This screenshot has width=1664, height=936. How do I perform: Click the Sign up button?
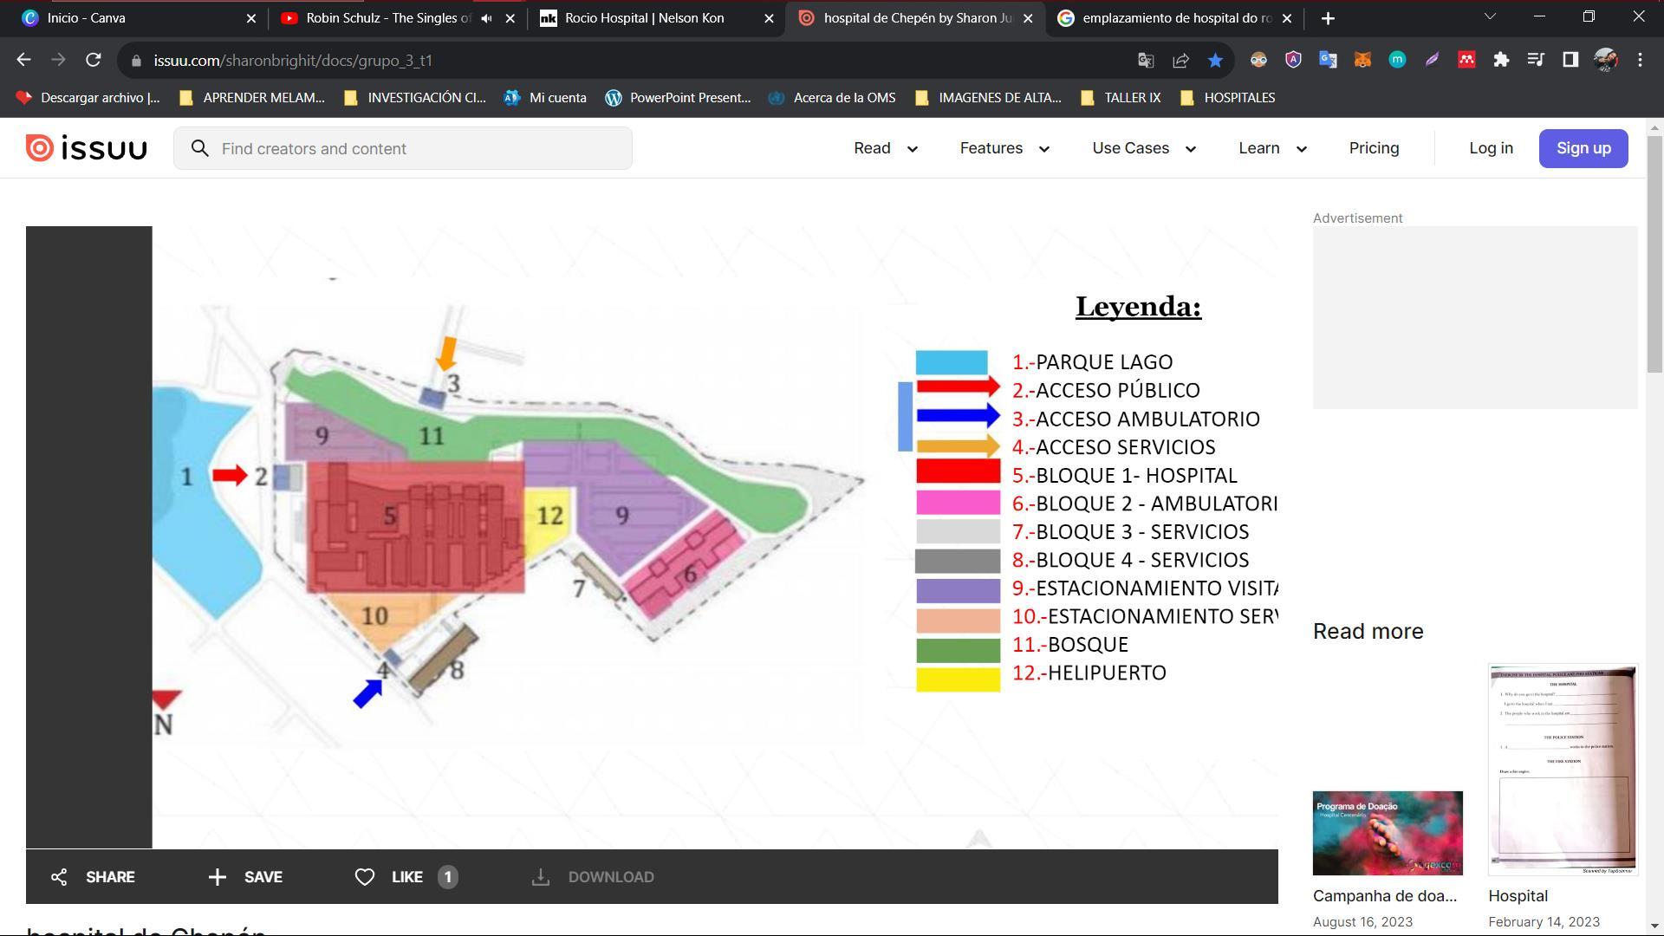point(1583,148)
